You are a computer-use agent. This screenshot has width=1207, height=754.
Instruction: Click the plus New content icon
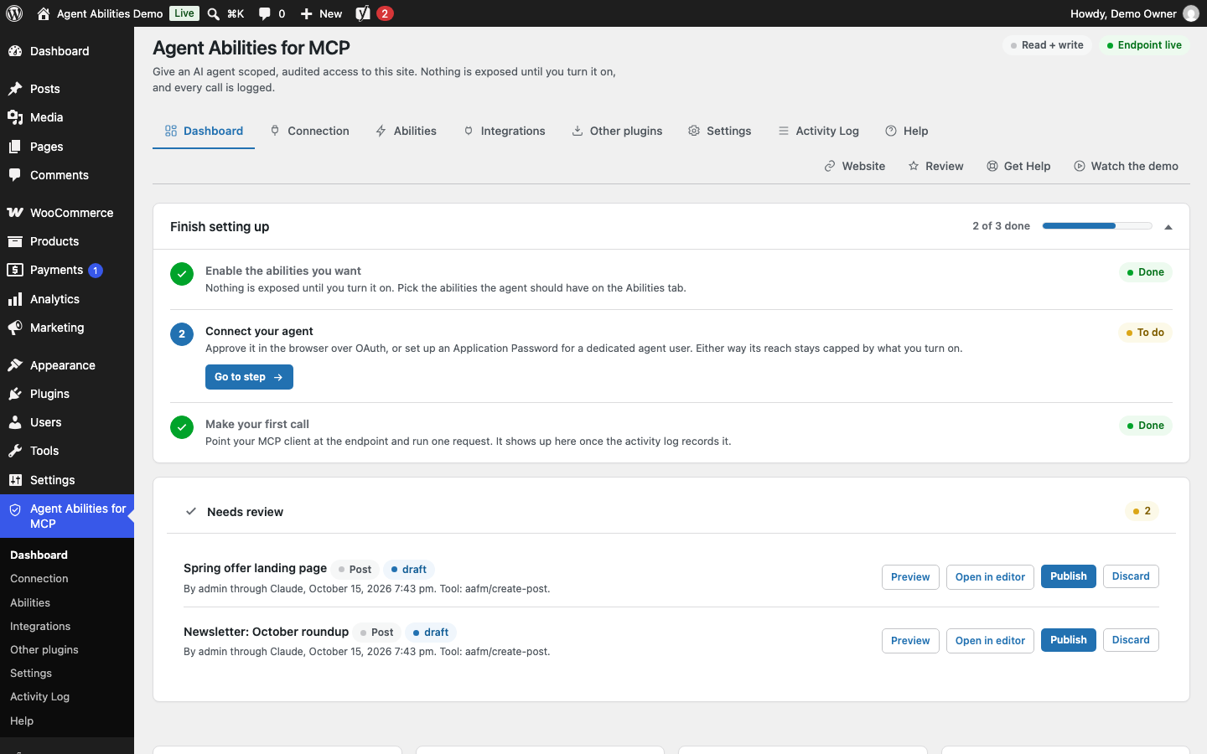tap(306, 13)
